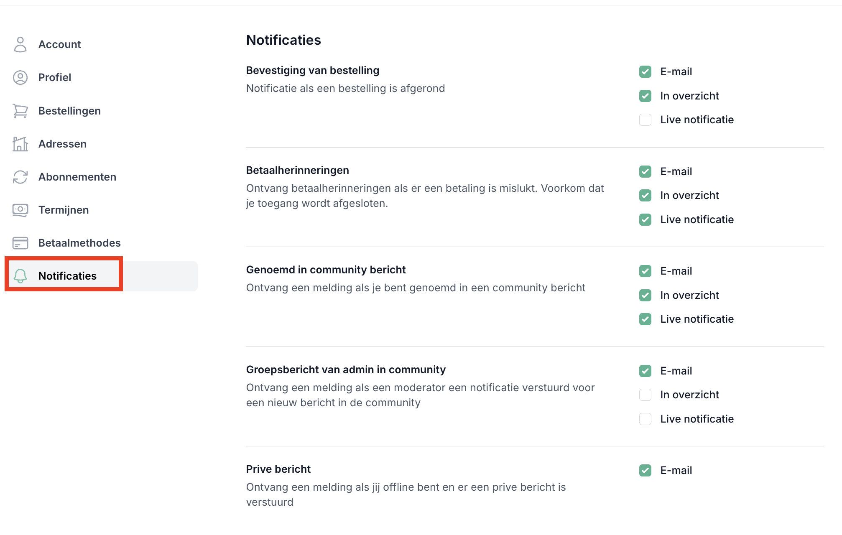The width and height of the screenshot is (842, 535).
Task: Uncheck In overzicht for Bevestiging van bestelling
Action: pos(645,96)
